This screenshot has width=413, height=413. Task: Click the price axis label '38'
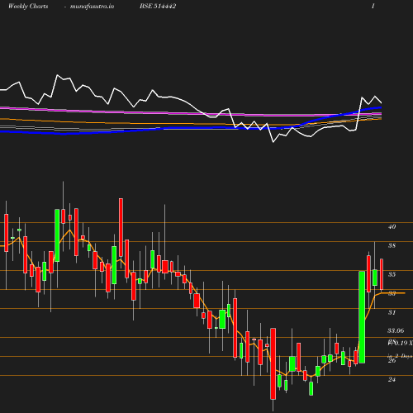point(392,245)
